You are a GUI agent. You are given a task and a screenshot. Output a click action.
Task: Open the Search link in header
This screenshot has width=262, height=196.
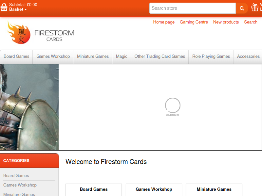tap(251, 22)
